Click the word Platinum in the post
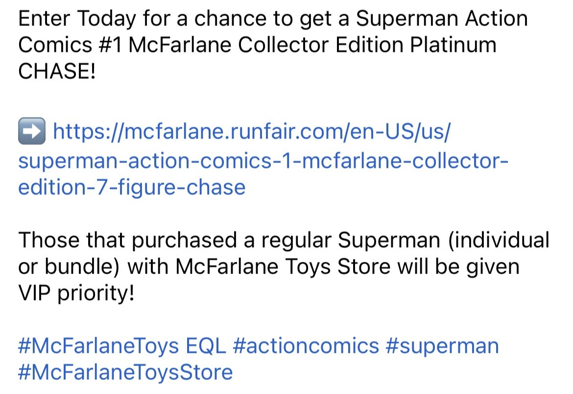The width and height of the screenshot is (573, 394). point(453,45)
